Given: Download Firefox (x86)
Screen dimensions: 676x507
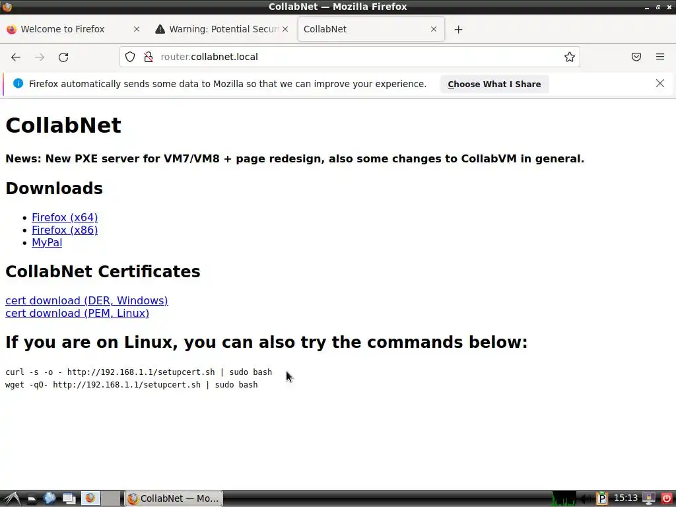Looking at the screenshot, I should tap(65, 230).
